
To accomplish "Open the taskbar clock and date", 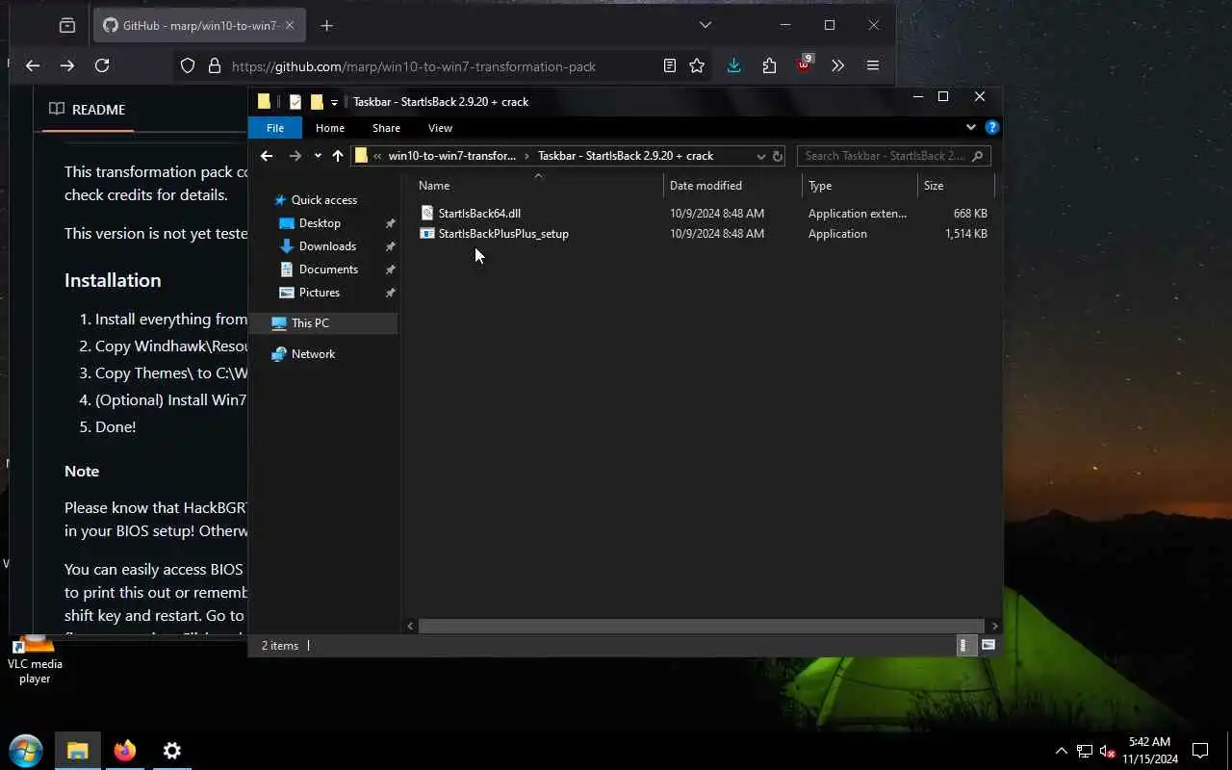I will coord(1149,751).
